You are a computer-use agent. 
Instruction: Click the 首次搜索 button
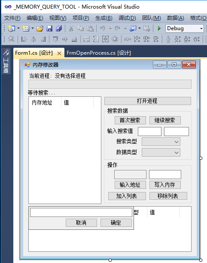pos(130,120)
